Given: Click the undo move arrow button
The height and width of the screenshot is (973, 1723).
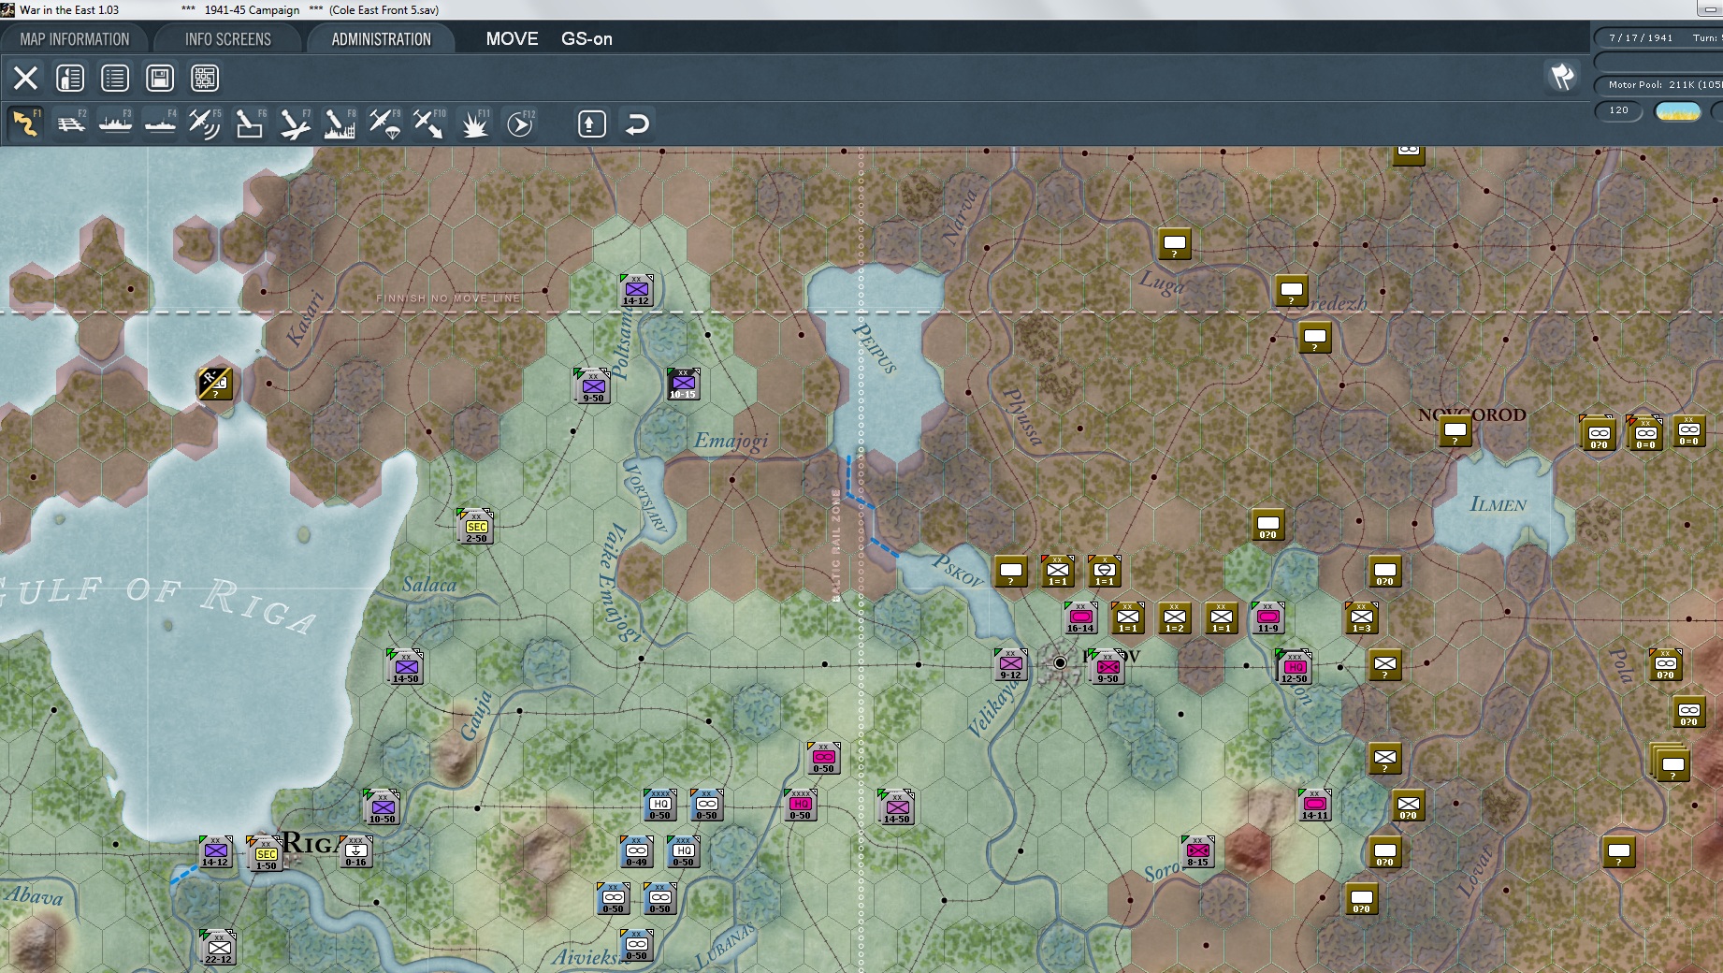Looking at the screenshot, I should coord(637,123).
